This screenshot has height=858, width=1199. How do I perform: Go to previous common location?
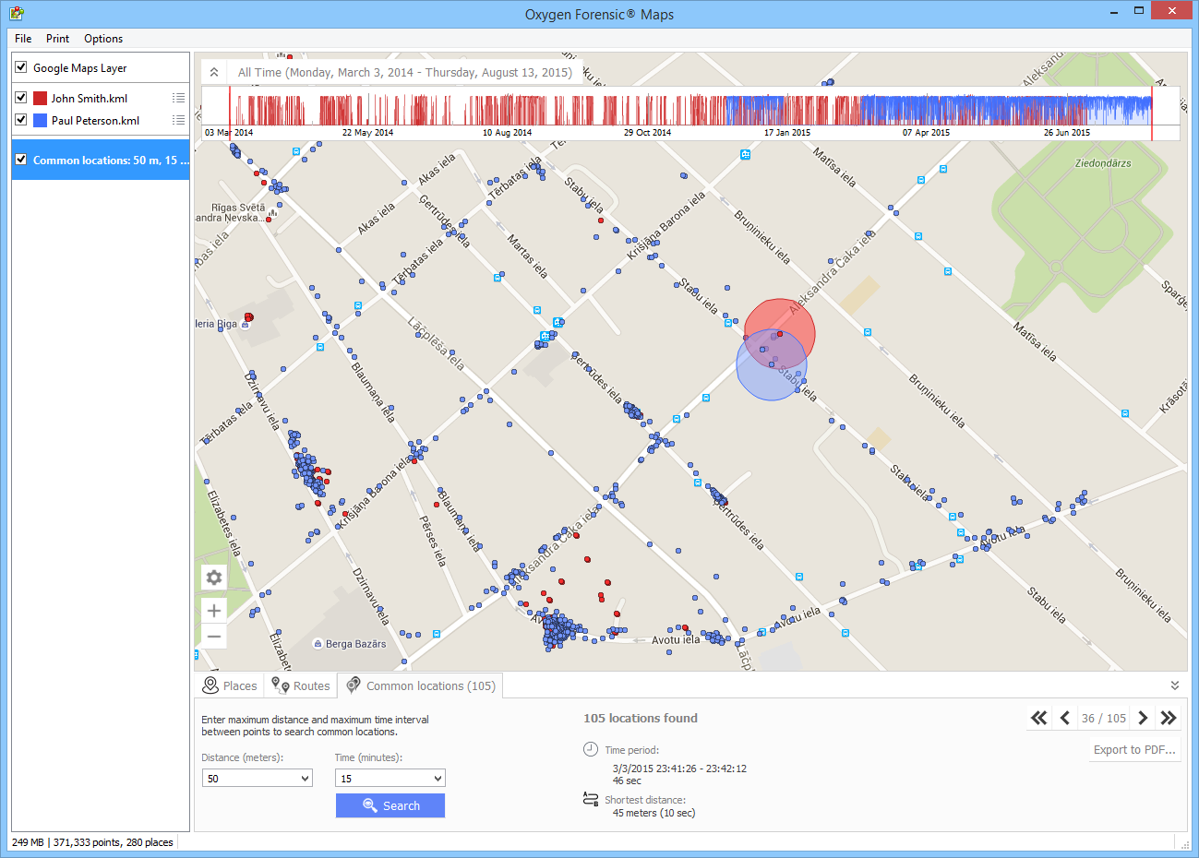[x=1065, y=719]
